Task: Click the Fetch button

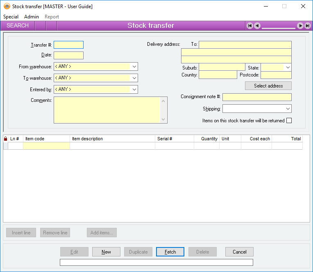Action: pyautogui.click(x=170, y=252)
